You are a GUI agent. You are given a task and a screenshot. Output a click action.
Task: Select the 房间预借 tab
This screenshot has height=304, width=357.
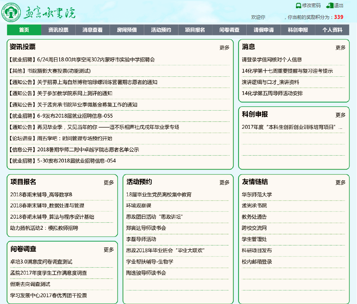coord(127,30)
